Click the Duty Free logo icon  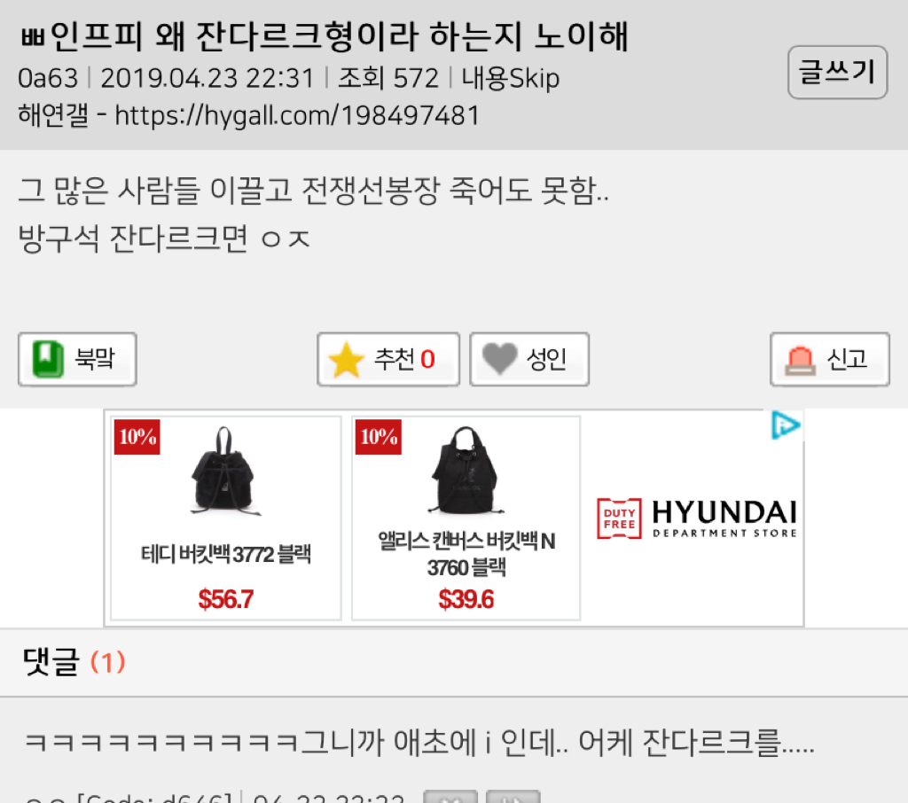point(619,518)
